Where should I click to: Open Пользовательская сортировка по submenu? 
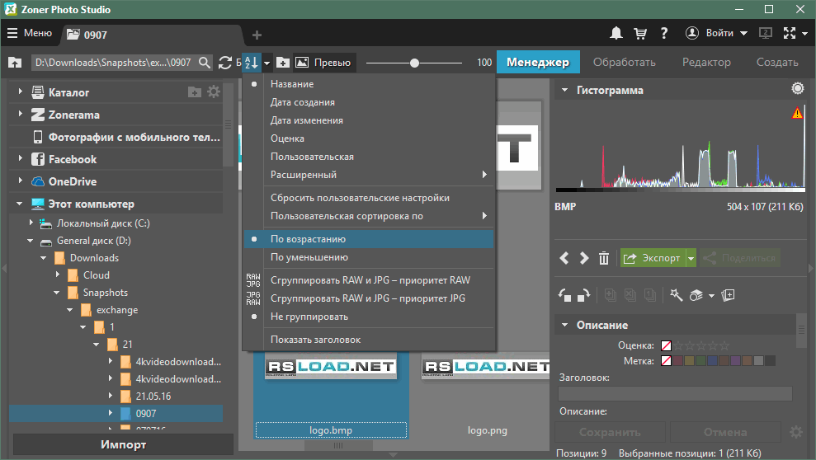[x=369, y=216]
